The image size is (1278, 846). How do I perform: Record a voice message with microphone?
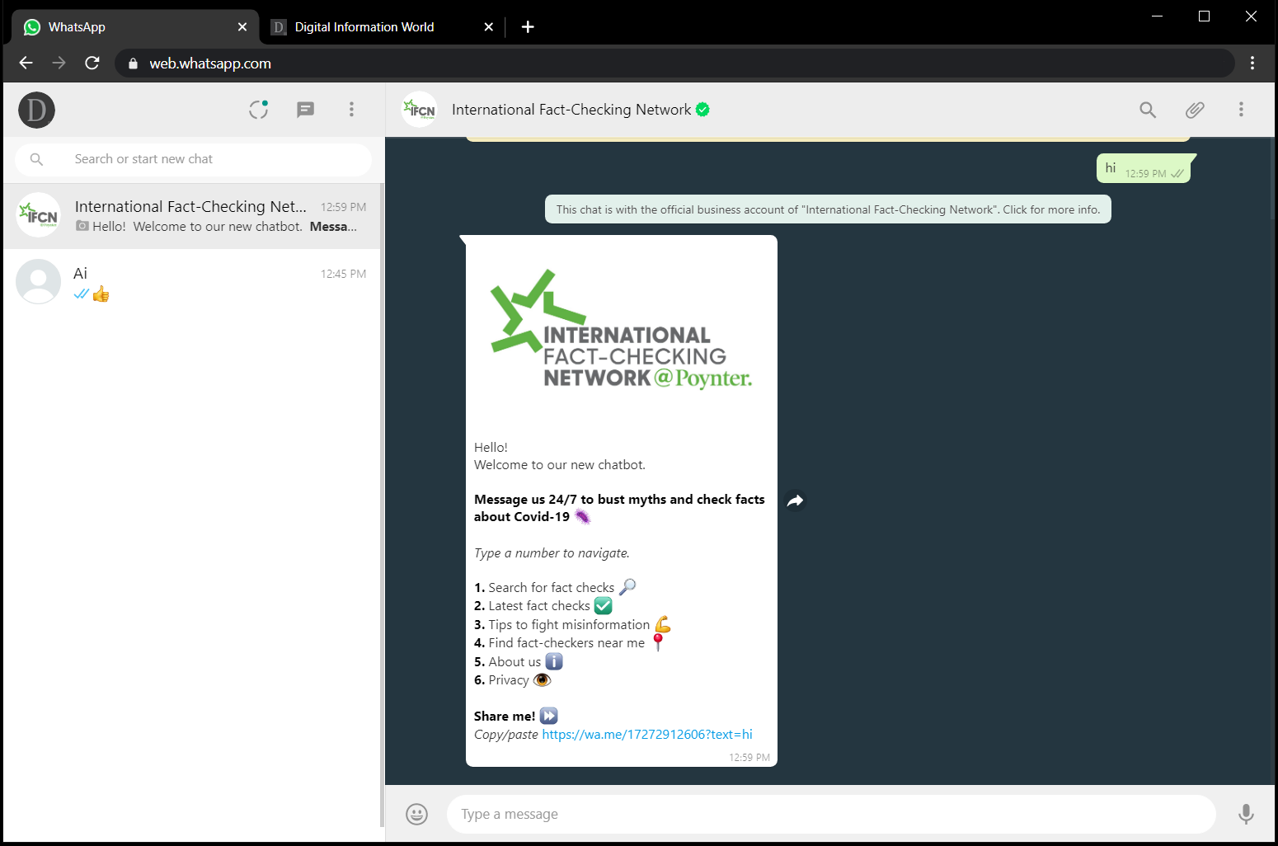coord(1246,815)
